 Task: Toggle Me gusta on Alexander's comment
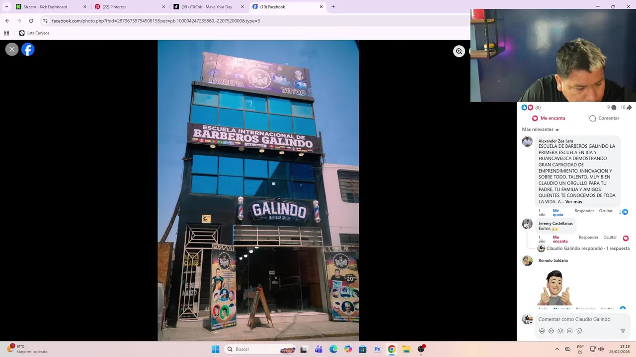click(558, 213)
